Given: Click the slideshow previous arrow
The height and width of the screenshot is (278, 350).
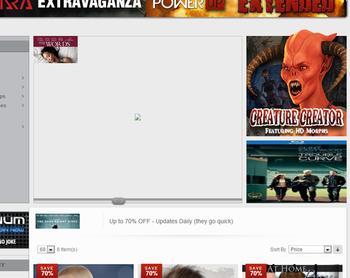Looking at the screenshot, I should pyautogui.click(x=116, y=201).
